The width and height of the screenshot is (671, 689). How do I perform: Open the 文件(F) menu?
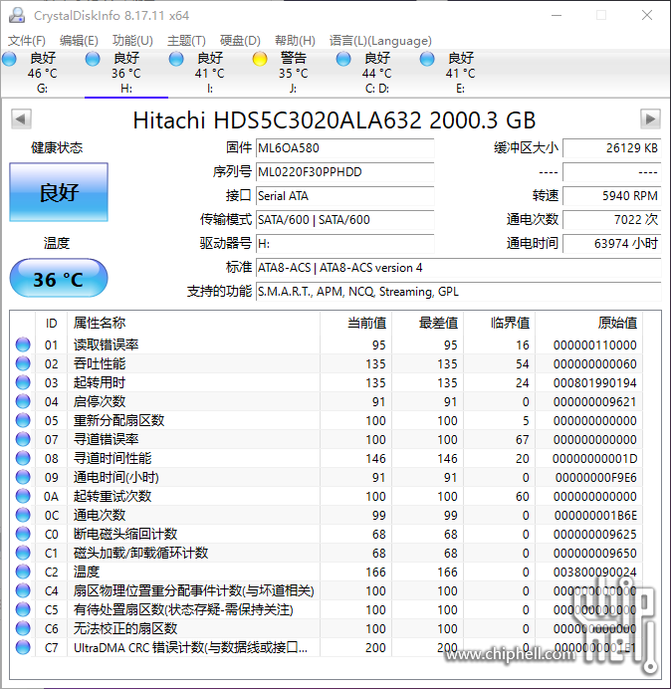[x=27, y=41]
